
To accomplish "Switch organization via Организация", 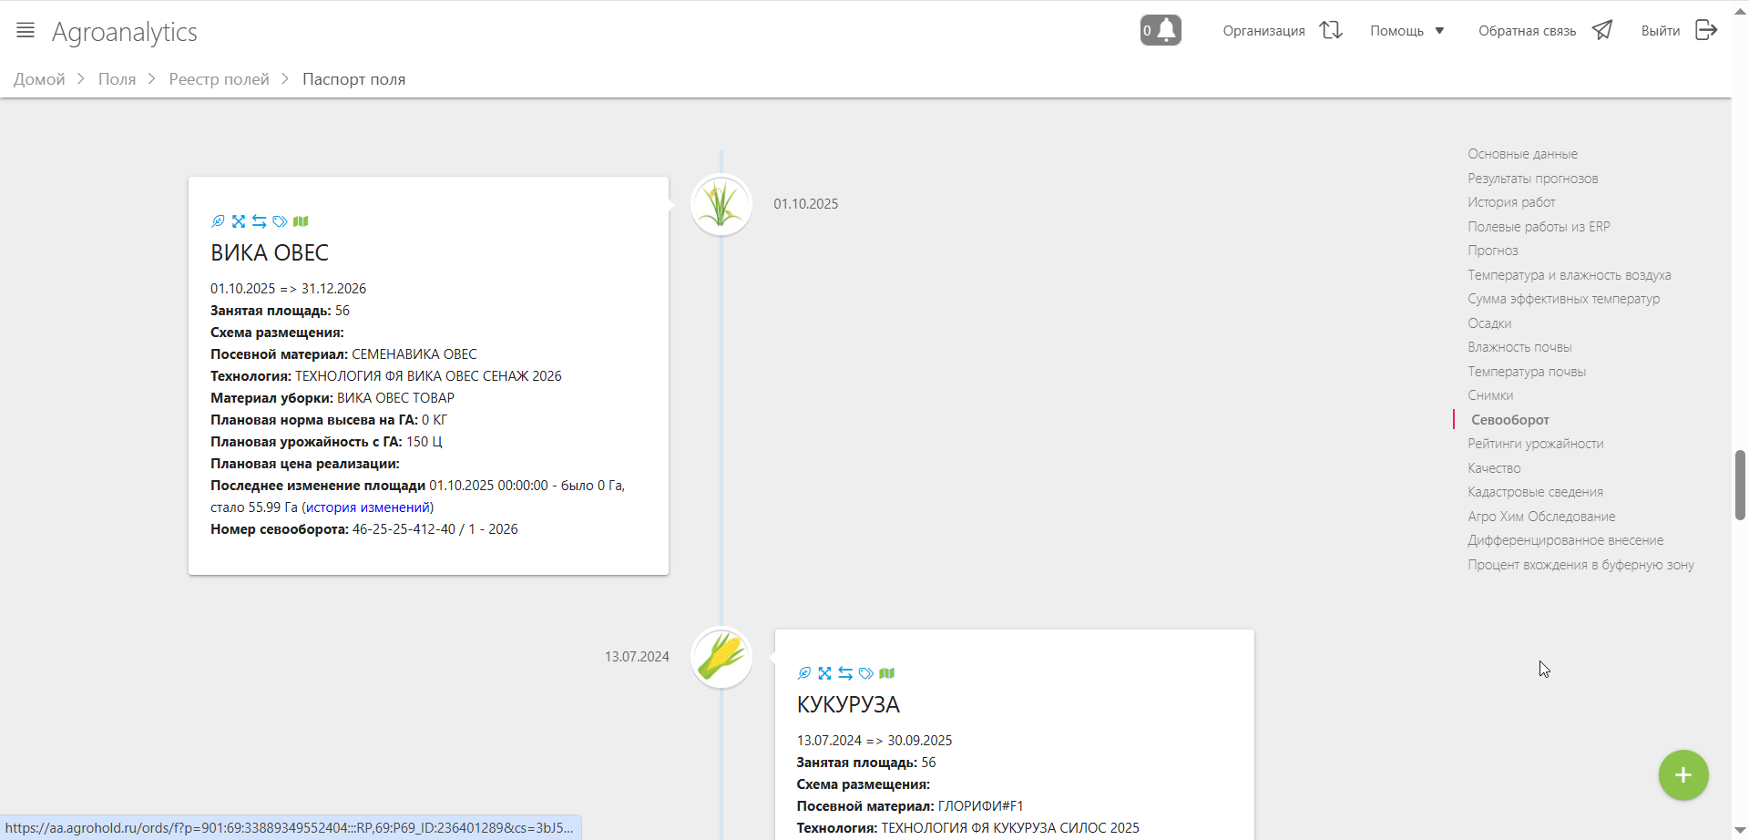I will coord(1282,31).
